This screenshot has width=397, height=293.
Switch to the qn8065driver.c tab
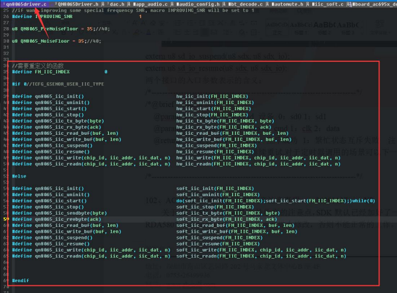(x=26, y=4)
